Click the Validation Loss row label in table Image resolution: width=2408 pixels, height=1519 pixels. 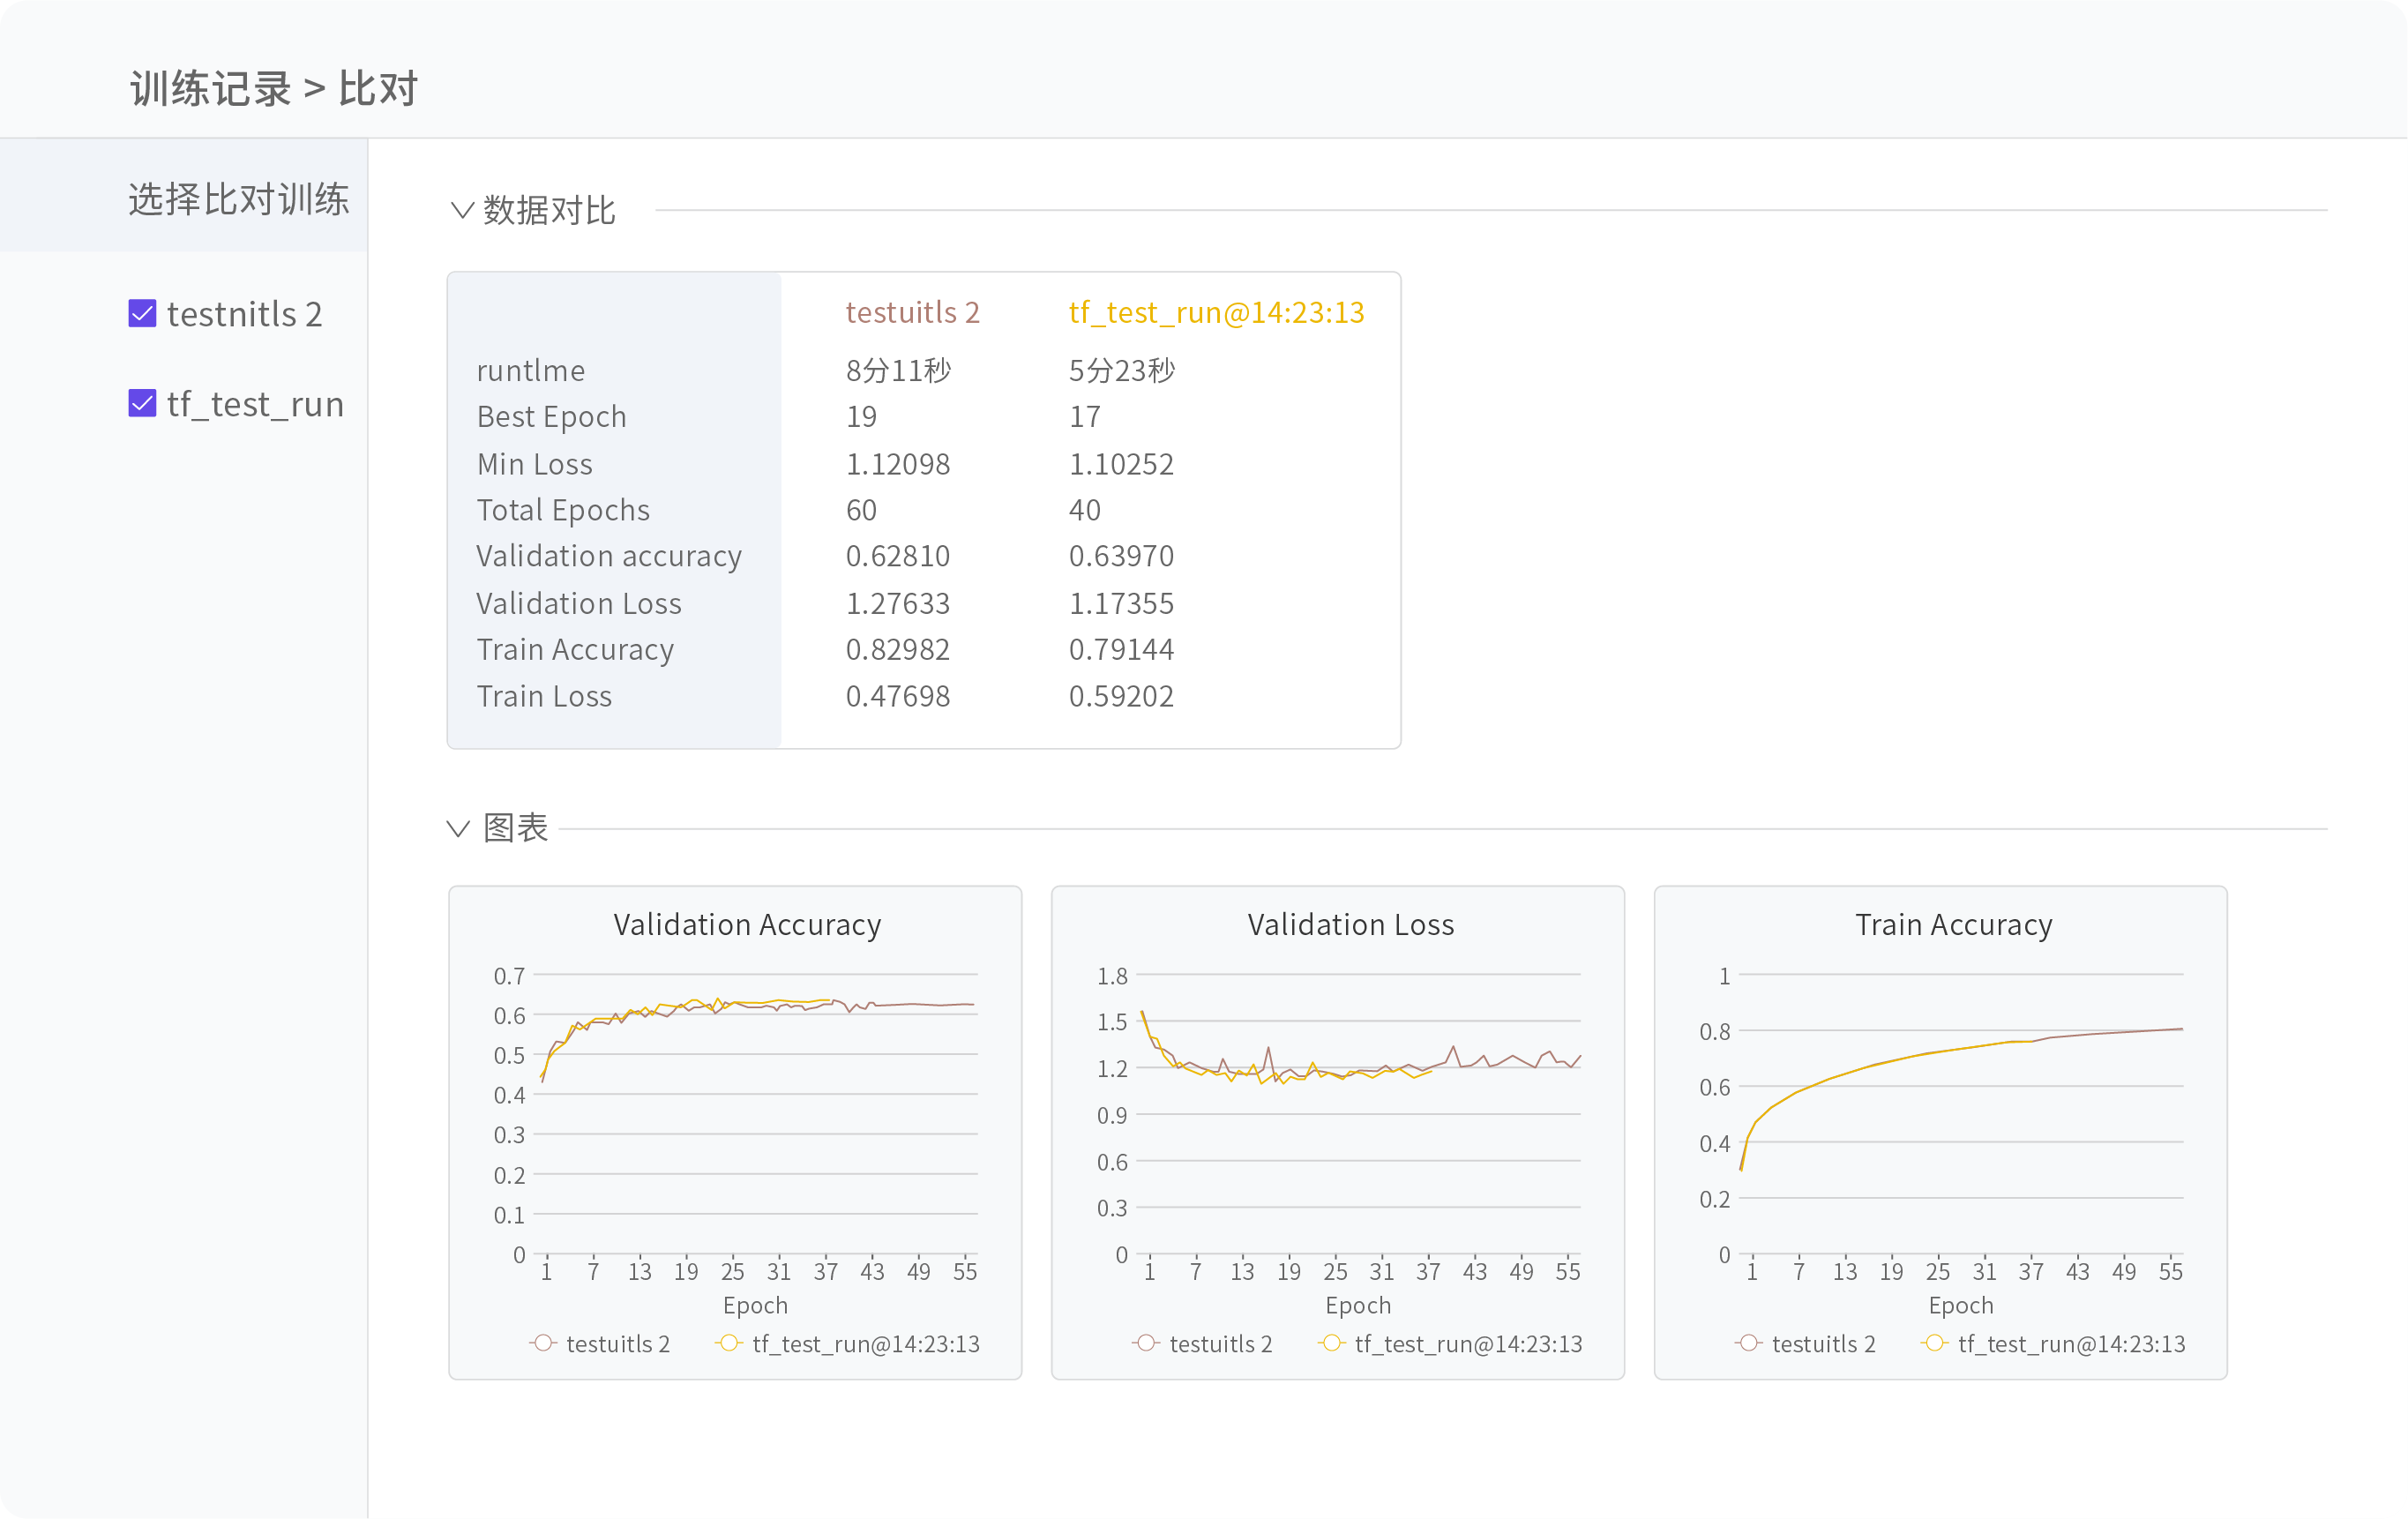click(x=579, y=603)
